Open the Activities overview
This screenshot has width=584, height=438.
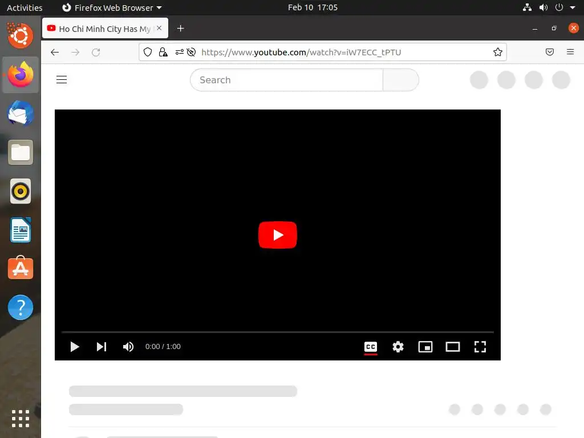tap(24, 7)
